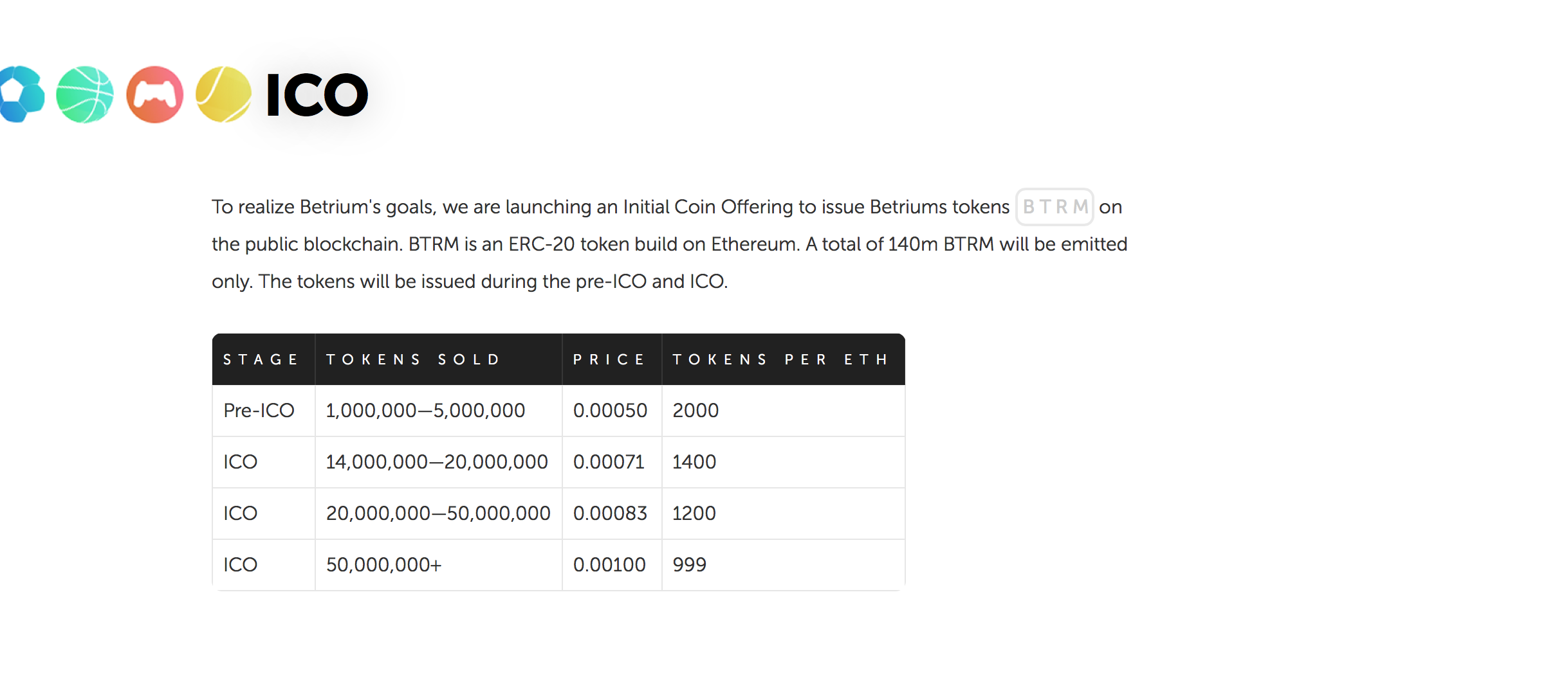The image size is (1548, 698).
Task: Click the BTRM token badge
Action: [x=1055, y=207]
